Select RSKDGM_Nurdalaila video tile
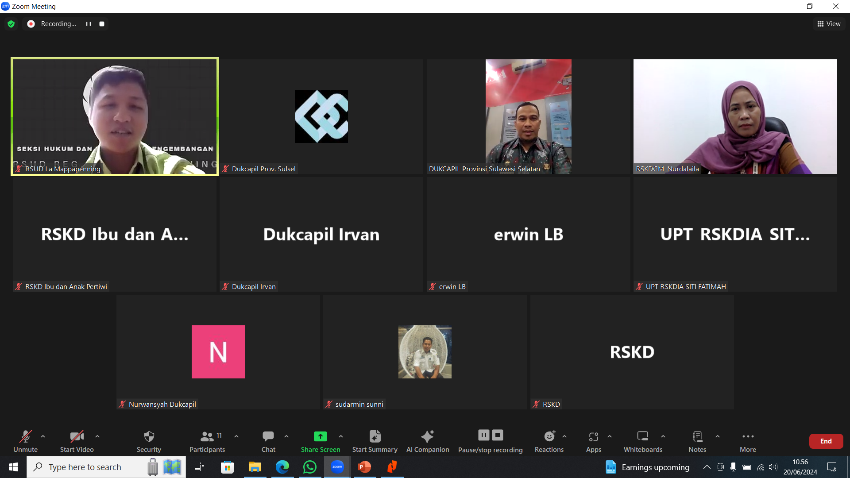This screenshot has height=478, width=850. [x=735, y=116]
